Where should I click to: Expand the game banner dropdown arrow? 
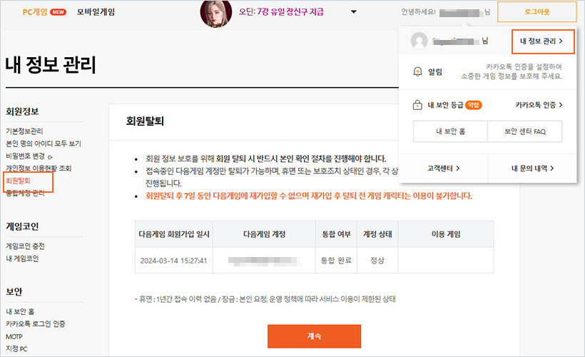click(x=355, y=12)
